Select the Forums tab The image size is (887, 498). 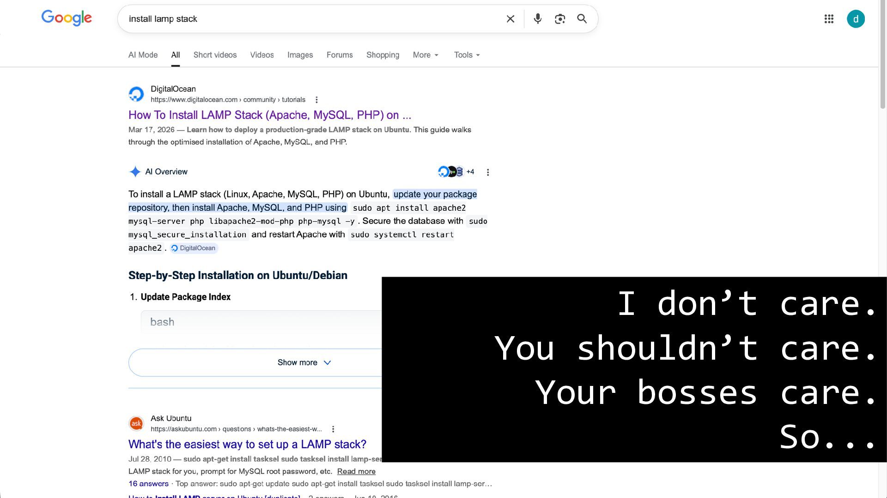click(340, 55)
